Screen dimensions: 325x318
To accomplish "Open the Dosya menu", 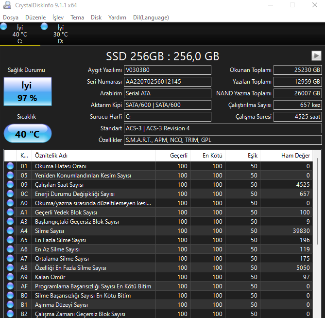I will (x=11, y=18).
